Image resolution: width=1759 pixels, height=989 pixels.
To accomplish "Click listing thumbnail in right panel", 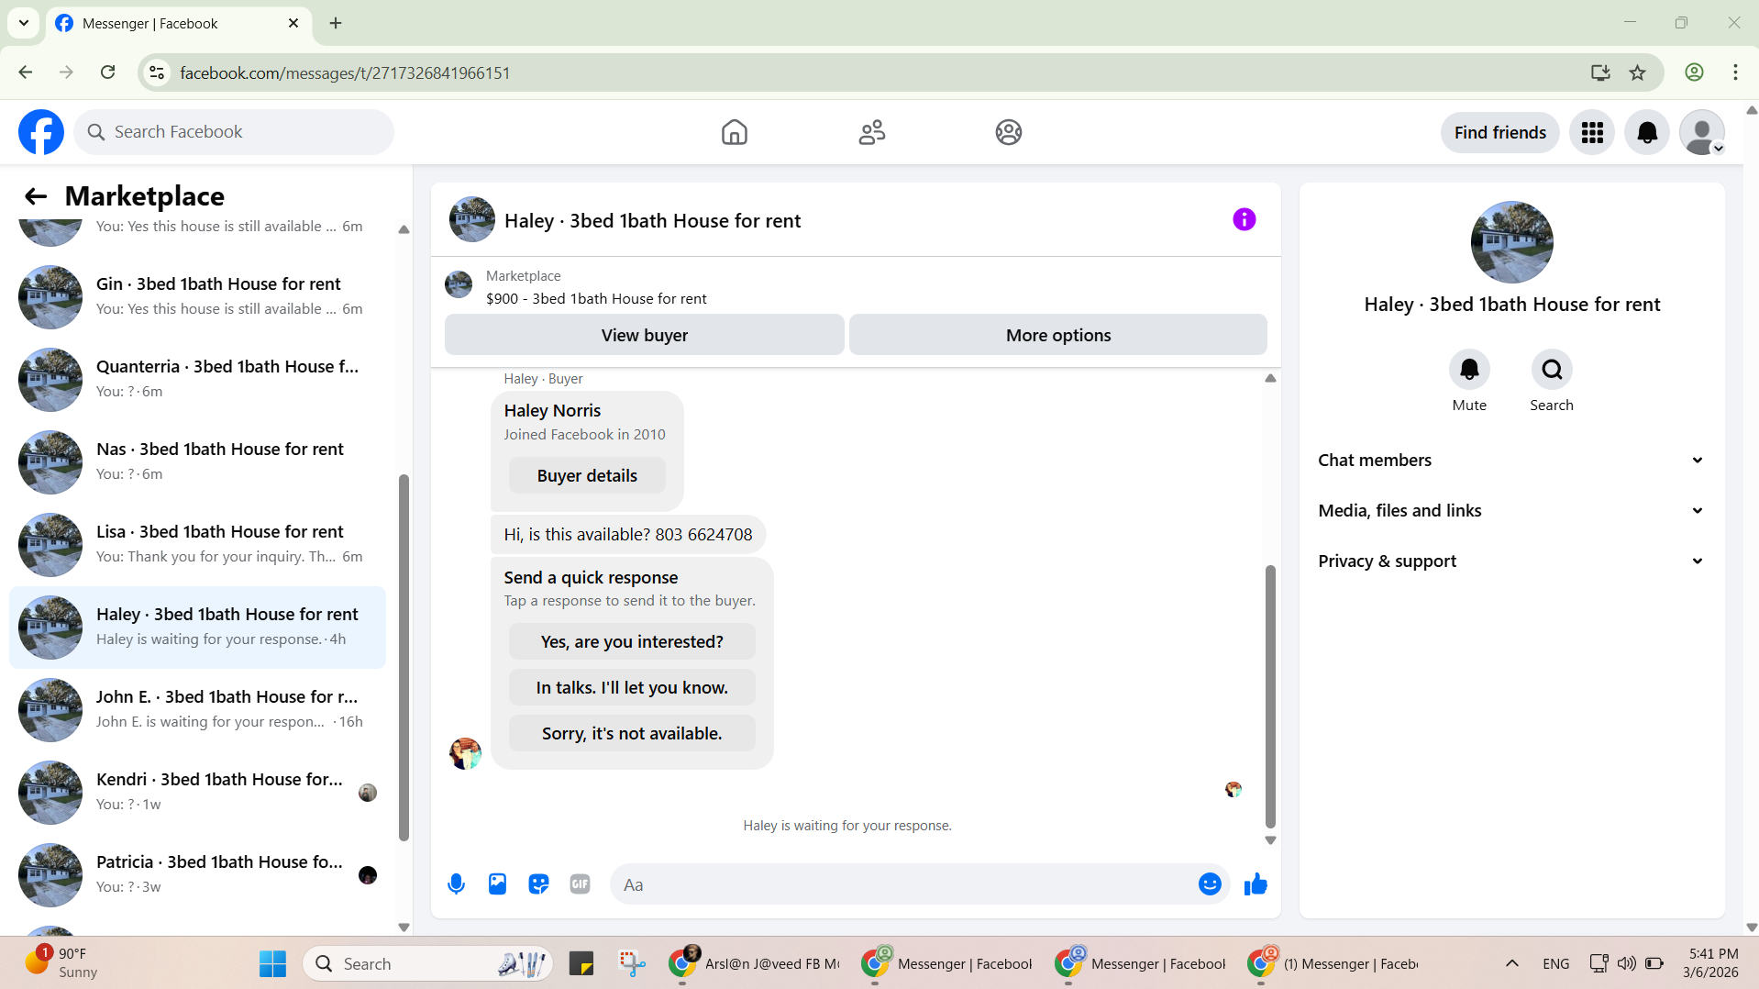I will 1511,242.
